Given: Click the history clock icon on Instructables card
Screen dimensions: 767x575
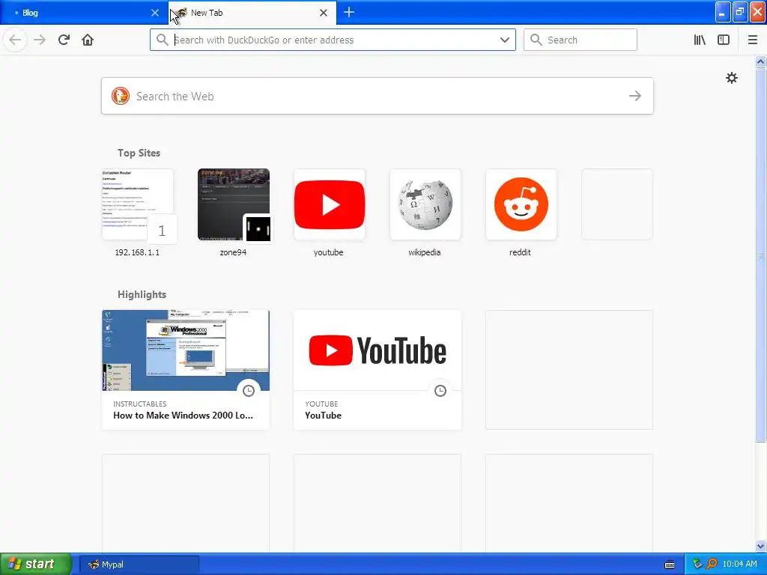Looking at the screenshot, I should click(249, 391).
